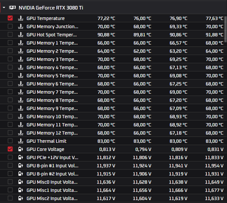Select the NVIDIA GeForce RTX 3080 Ti header text
This screenshot has height=203, width=227.
(x=51, y=8)
